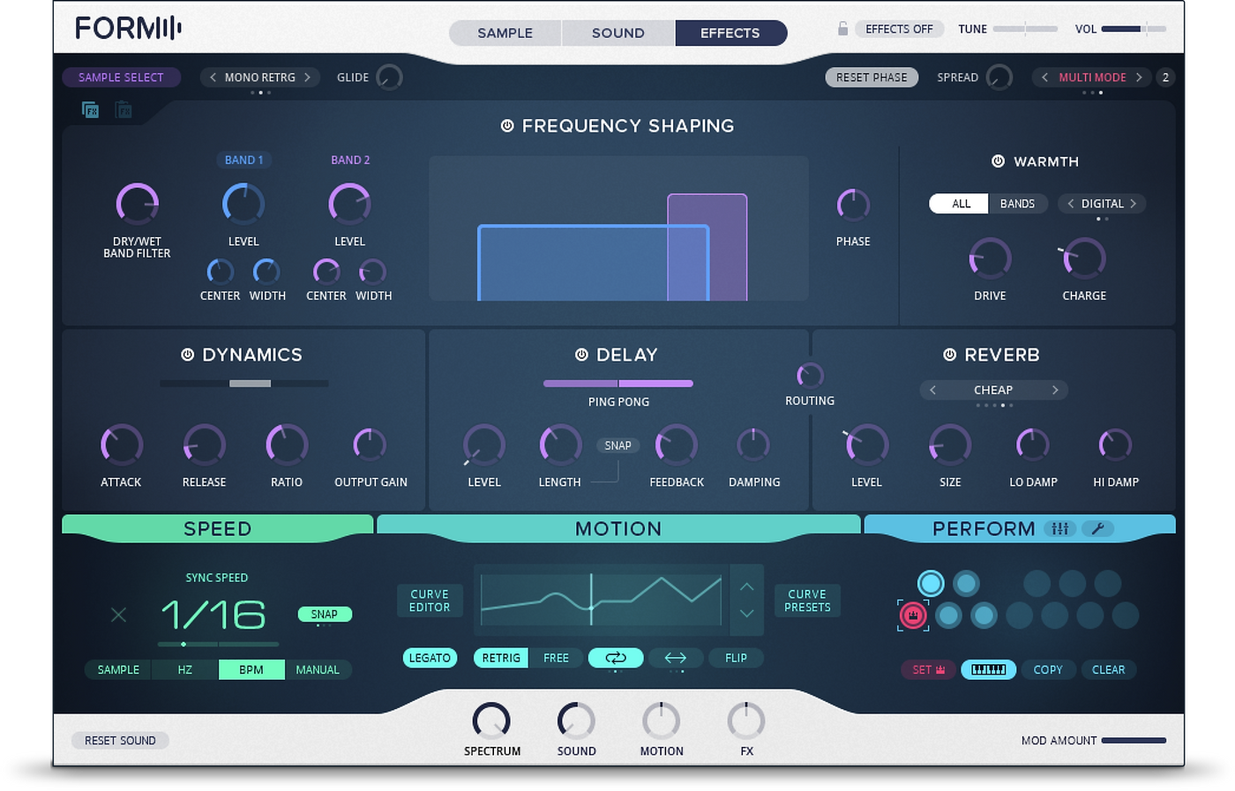Toggle Delay power icon

[x=581, y=354]
